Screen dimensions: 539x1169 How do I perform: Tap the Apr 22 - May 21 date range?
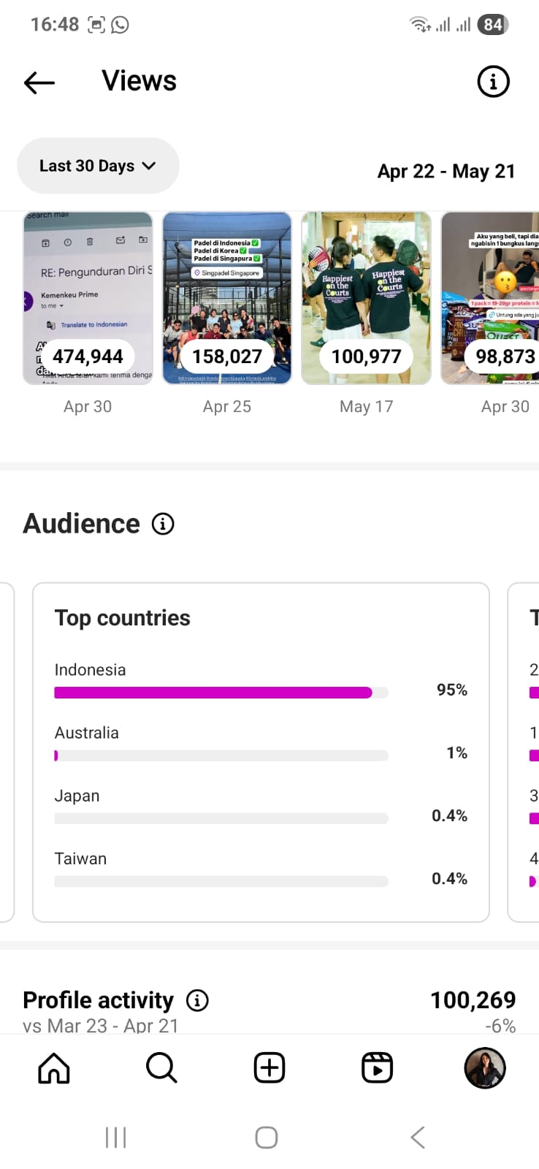[446, 172]
